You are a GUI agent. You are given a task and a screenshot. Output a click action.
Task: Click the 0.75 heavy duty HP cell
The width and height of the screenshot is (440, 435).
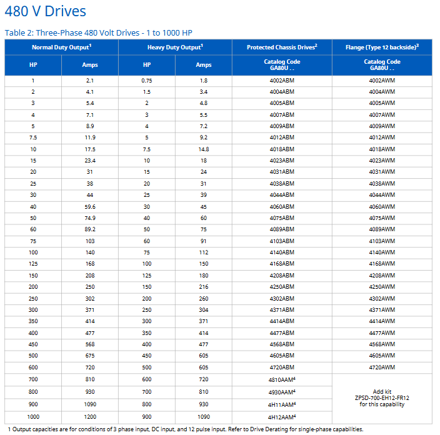pyautogui.click(x=146, y=81)
